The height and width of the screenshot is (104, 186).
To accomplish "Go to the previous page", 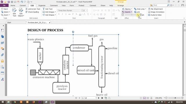I will [x=79, y=98].
